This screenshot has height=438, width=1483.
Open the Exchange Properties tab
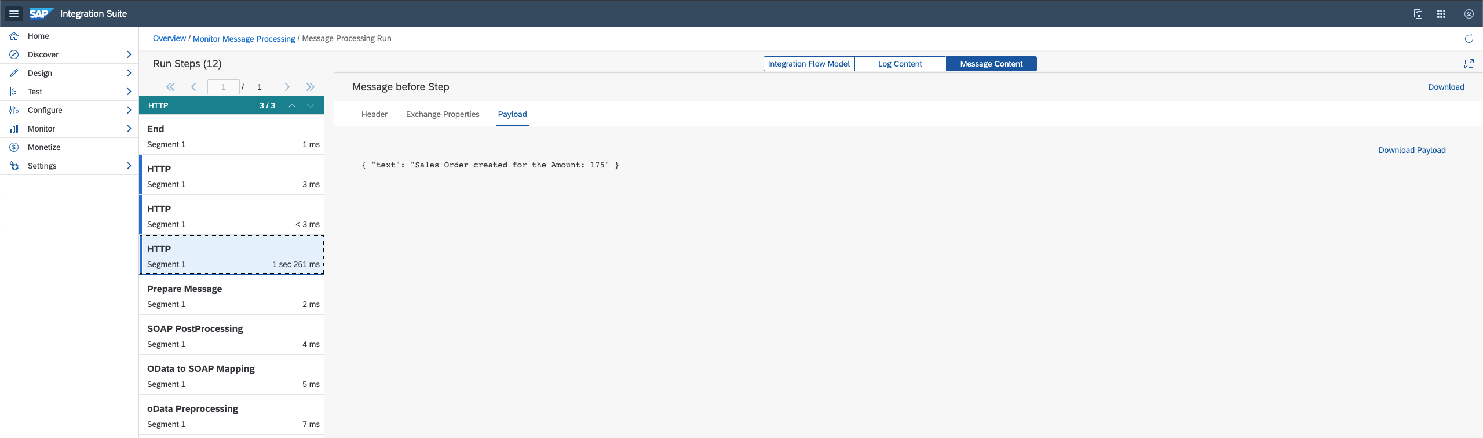tap(443, 114)
